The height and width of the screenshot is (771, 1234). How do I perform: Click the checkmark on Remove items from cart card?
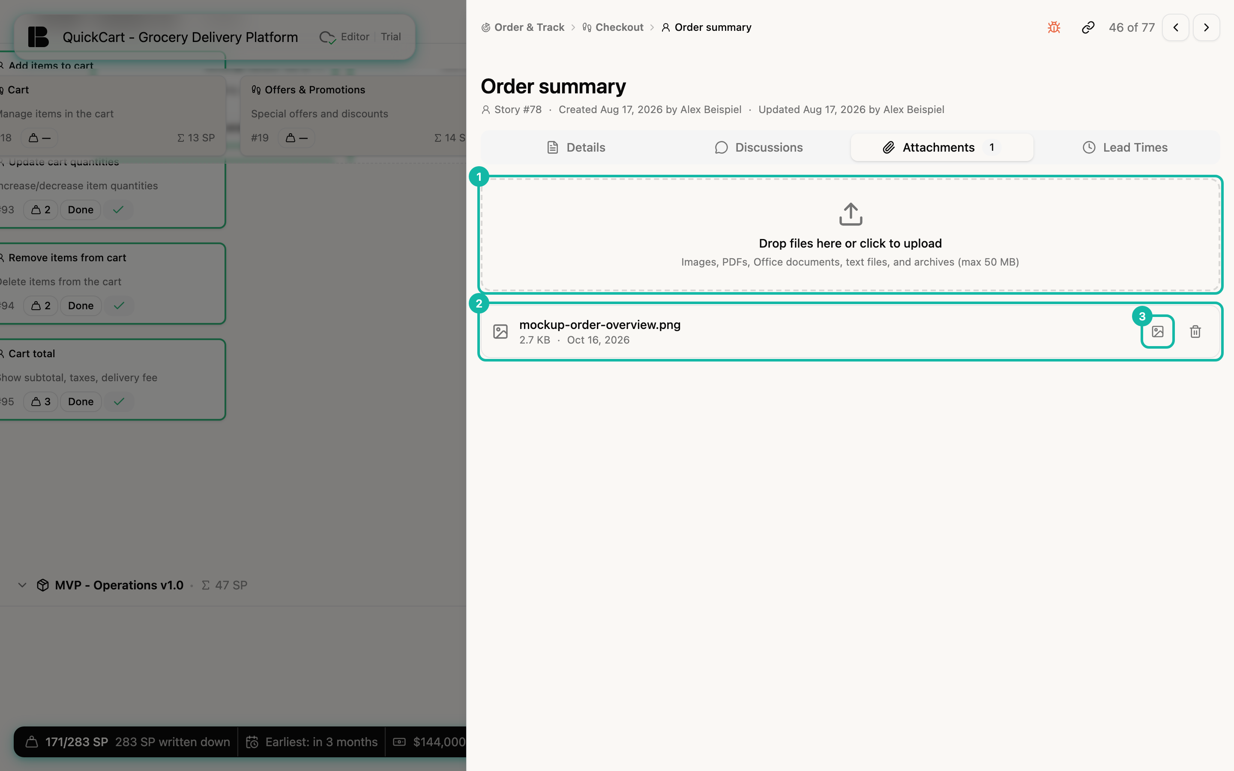(119, 305)
